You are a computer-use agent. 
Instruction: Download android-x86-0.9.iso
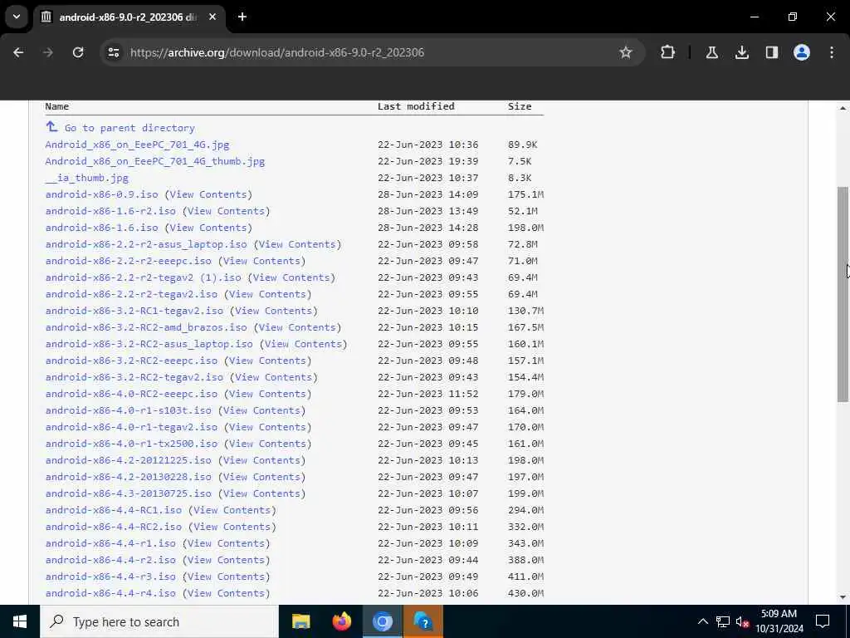pos(102,194)
